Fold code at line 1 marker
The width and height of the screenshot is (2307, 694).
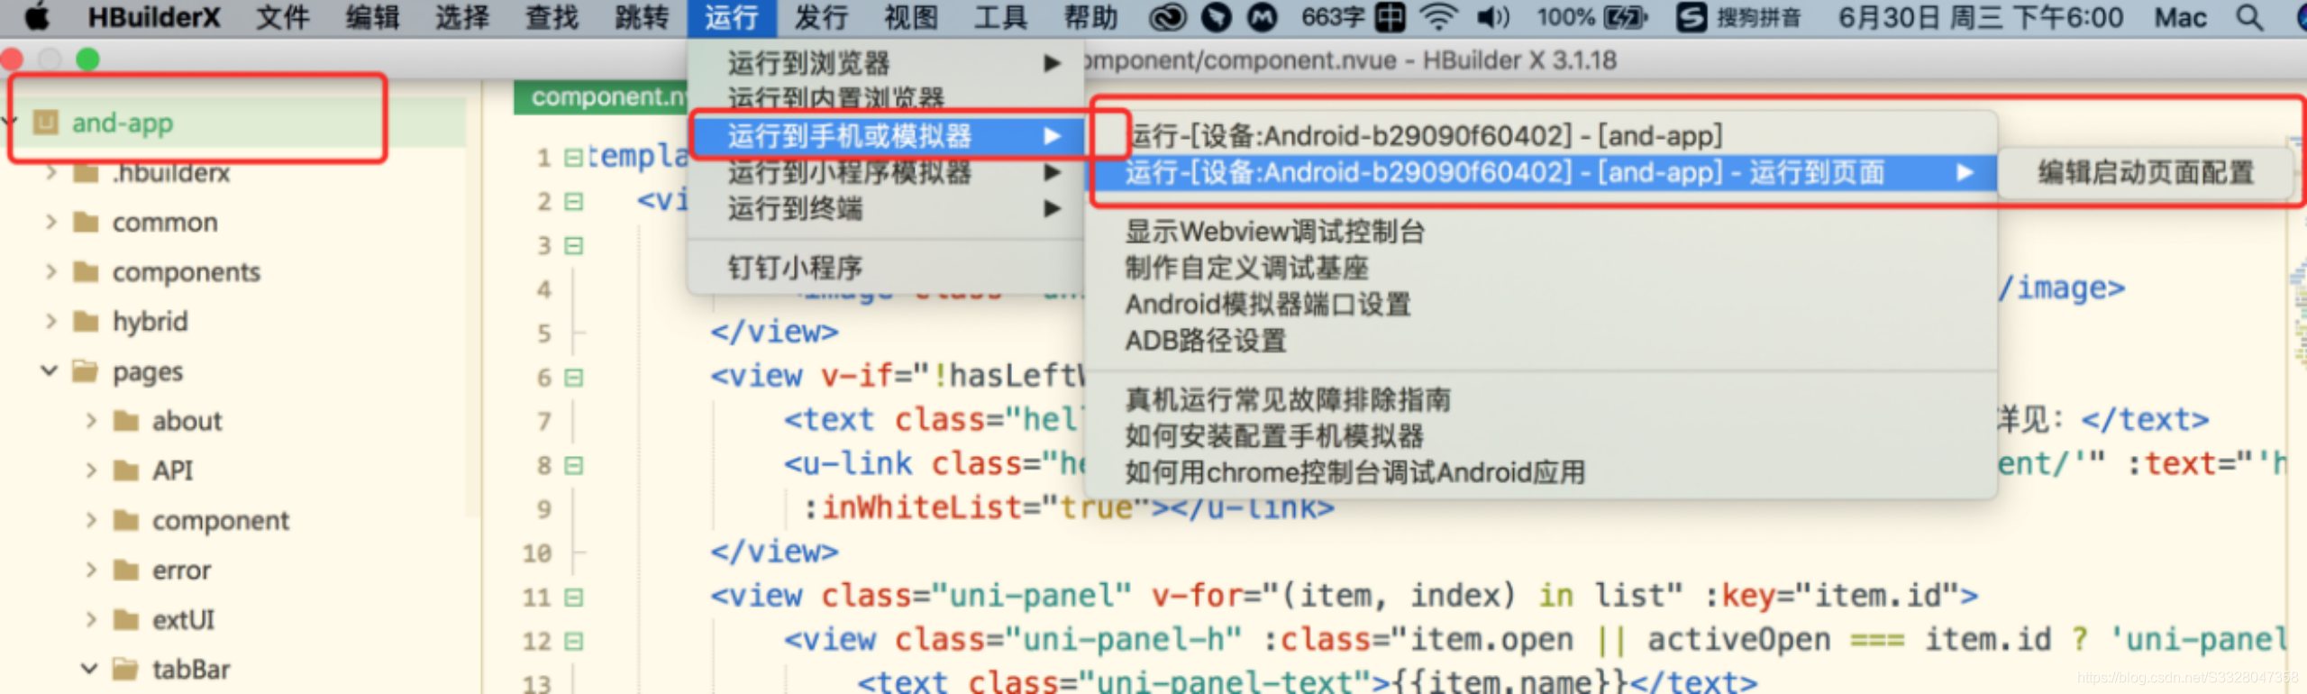click(x=573, y=158)
